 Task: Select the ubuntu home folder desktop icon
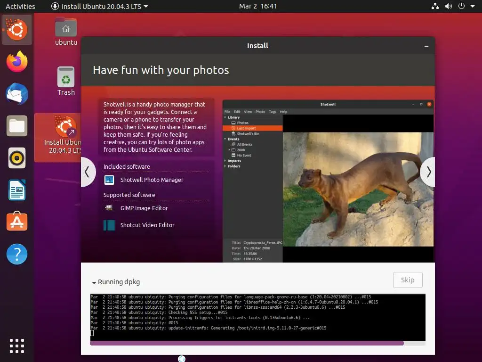coord(66,32)
